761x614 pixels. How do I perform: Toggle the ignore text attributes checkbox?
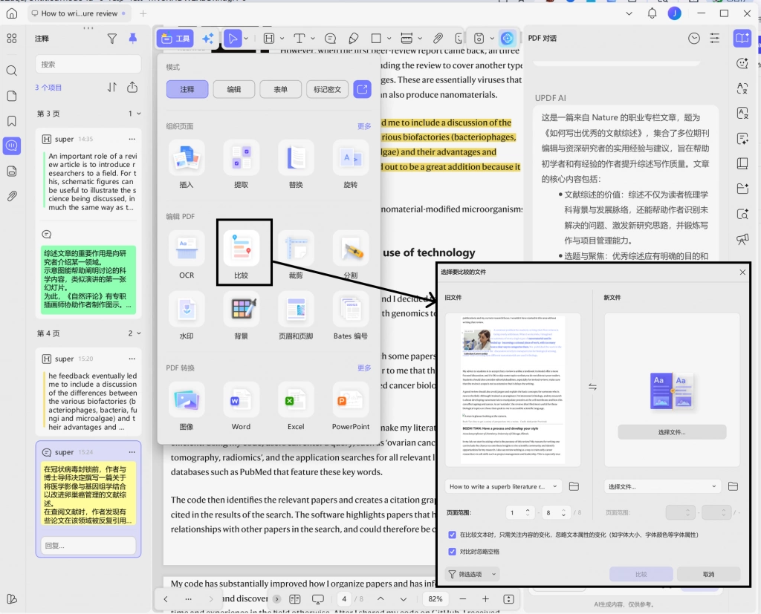coord(453,535)
